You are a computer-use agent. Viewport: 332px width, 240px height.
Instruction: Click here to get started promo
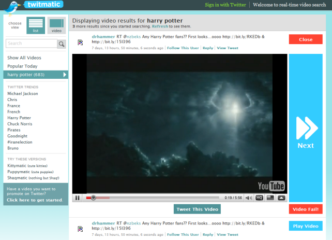coord(35,200)
